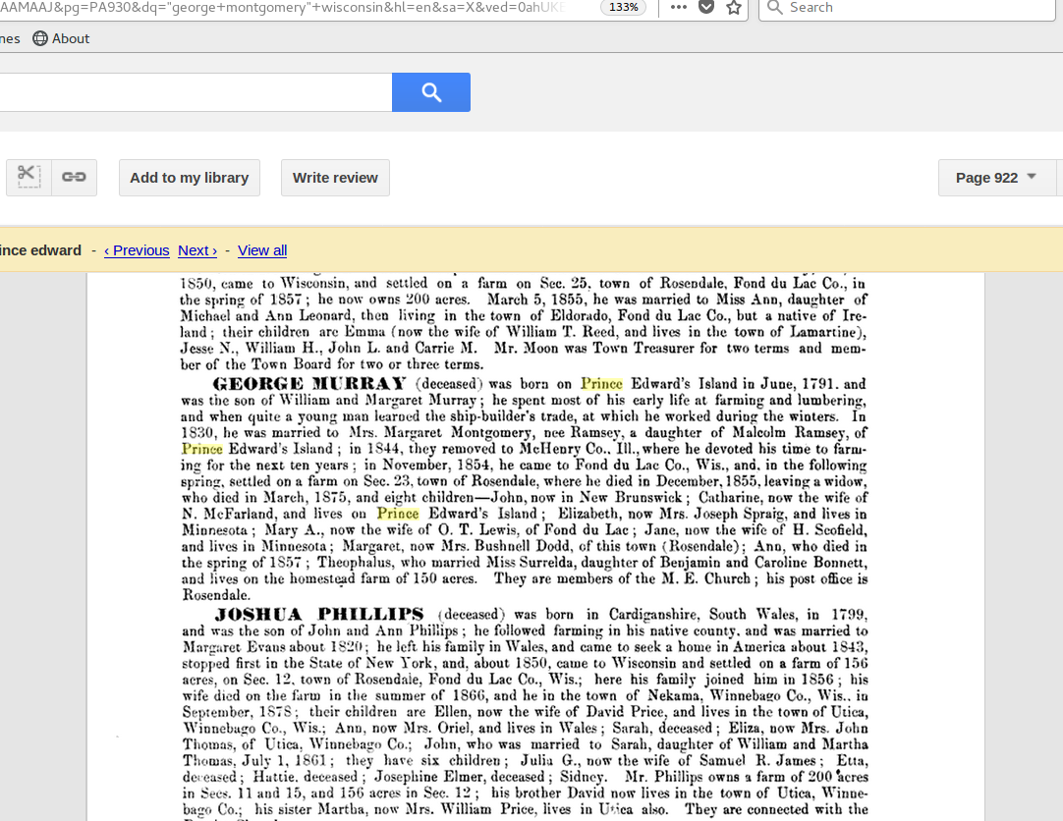Go to Next search result
Viewport: 1063px width, 821px height.
[x=197, y=250]
